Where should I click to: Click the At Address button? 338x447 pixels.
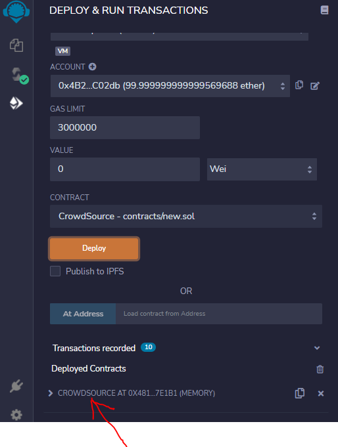pos(83,314)
